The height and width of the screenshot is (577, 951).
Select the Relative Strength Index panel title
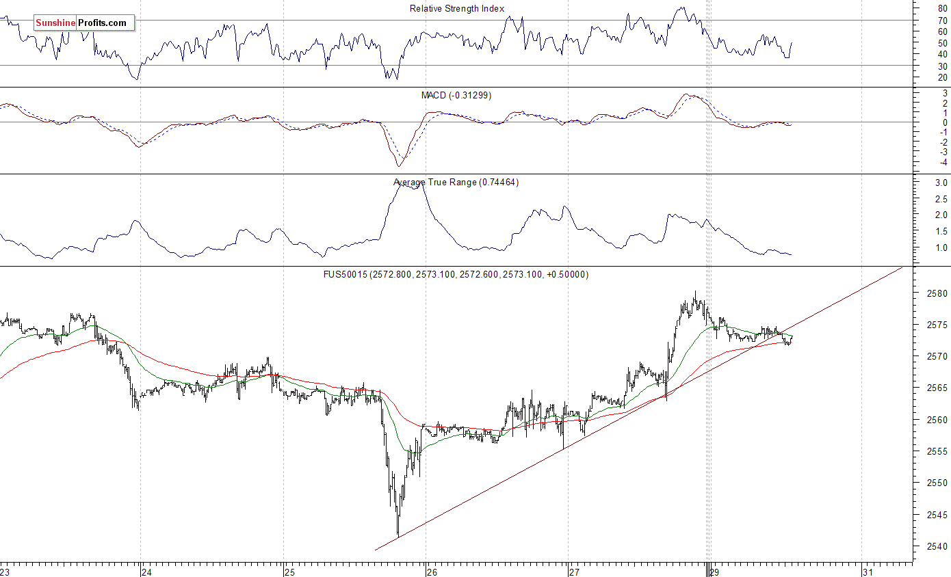(x=457, y=8)
